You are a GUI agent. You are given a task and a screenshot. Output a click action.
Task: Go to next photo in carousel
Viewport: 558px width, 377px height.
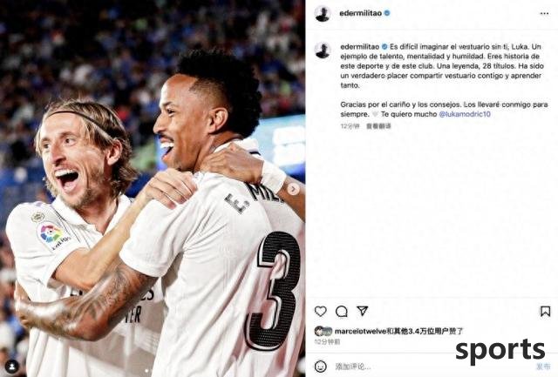293,189
